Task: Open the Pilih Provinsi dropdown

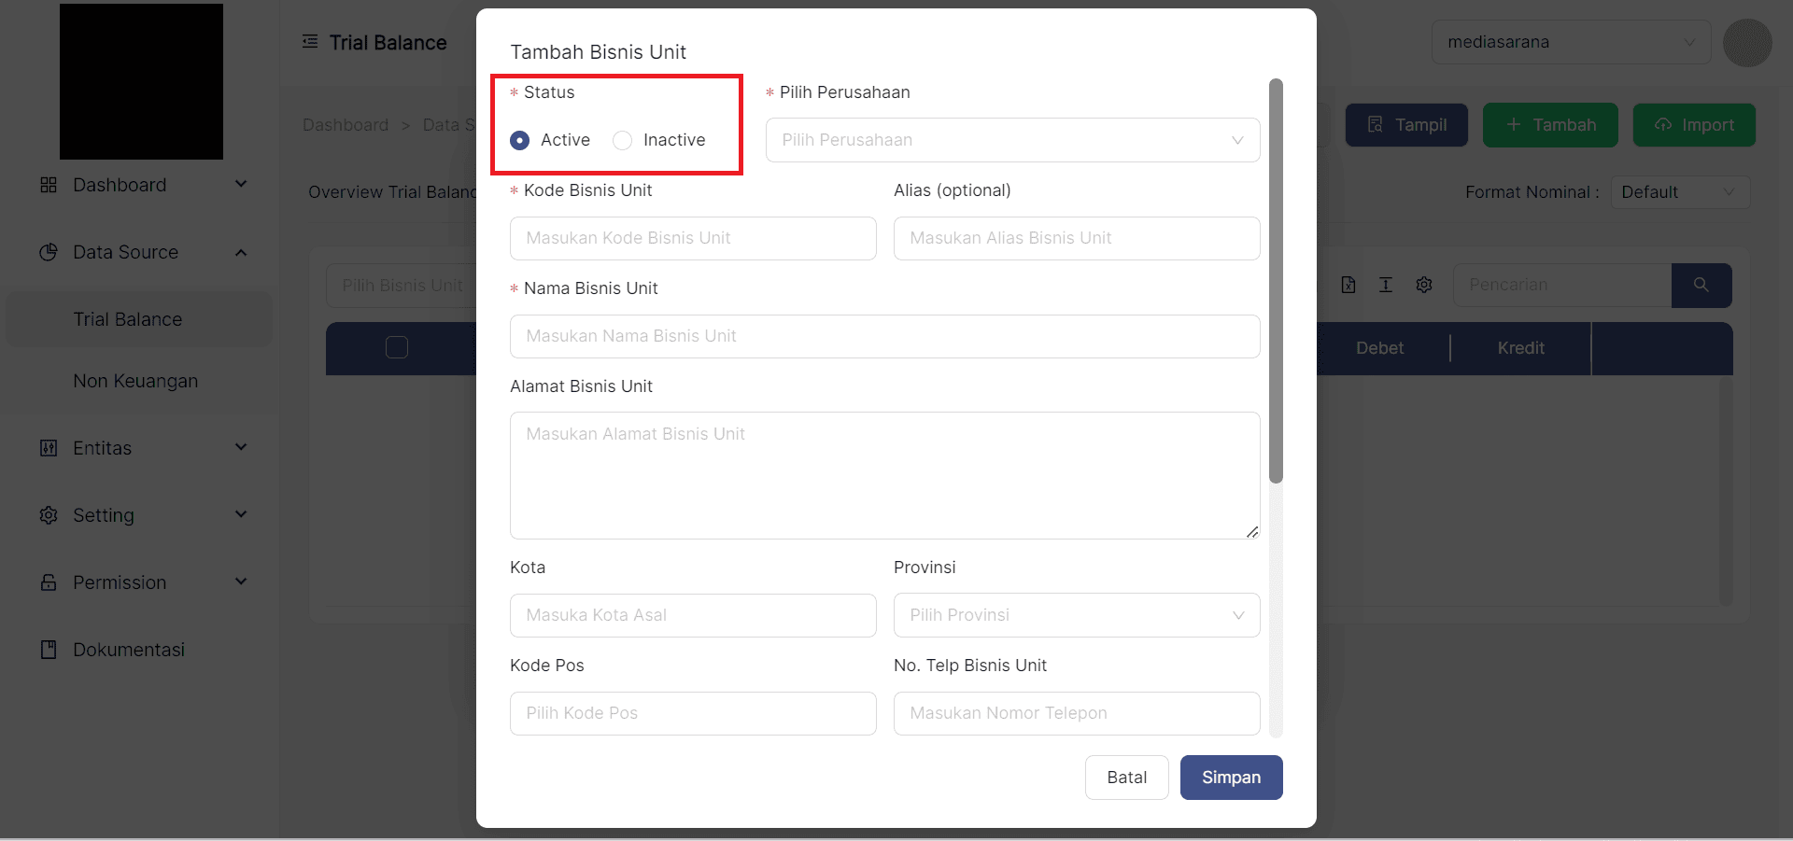Action: [x=1076, y=615]
